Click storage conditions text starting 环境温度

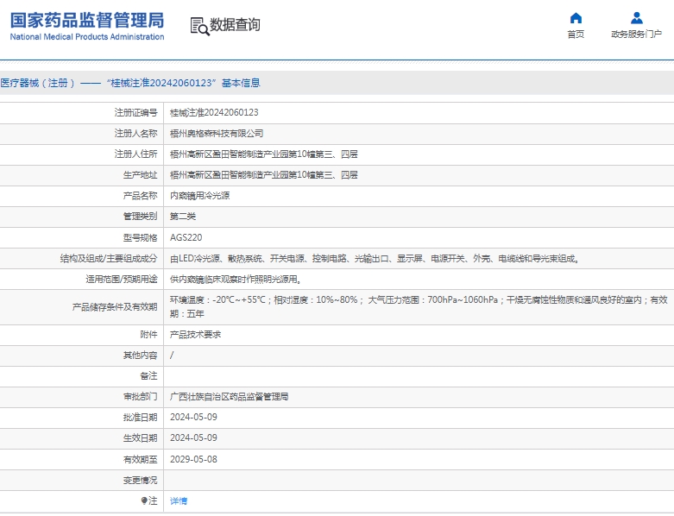(x=419, y=307)
